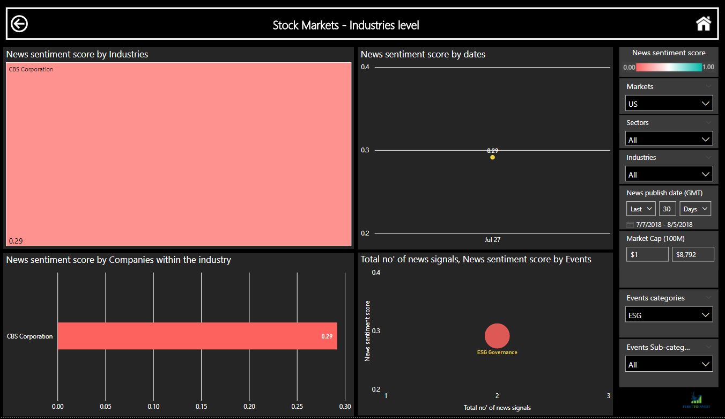Click the calendar icon beside the date range
Screen dimensions: 725x419
coord(630,224)
